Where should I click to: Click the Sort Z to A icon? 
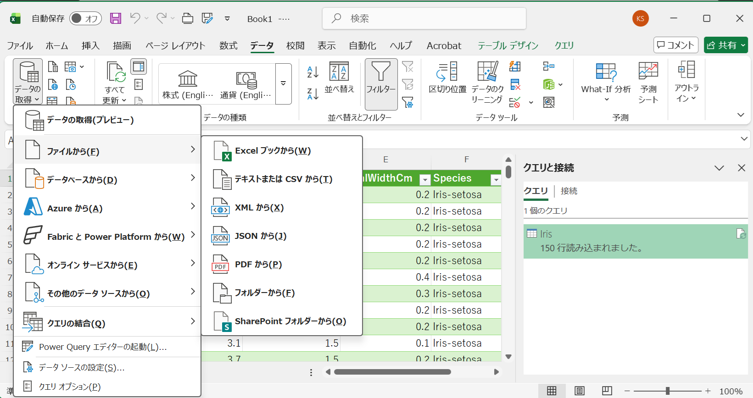312,94
